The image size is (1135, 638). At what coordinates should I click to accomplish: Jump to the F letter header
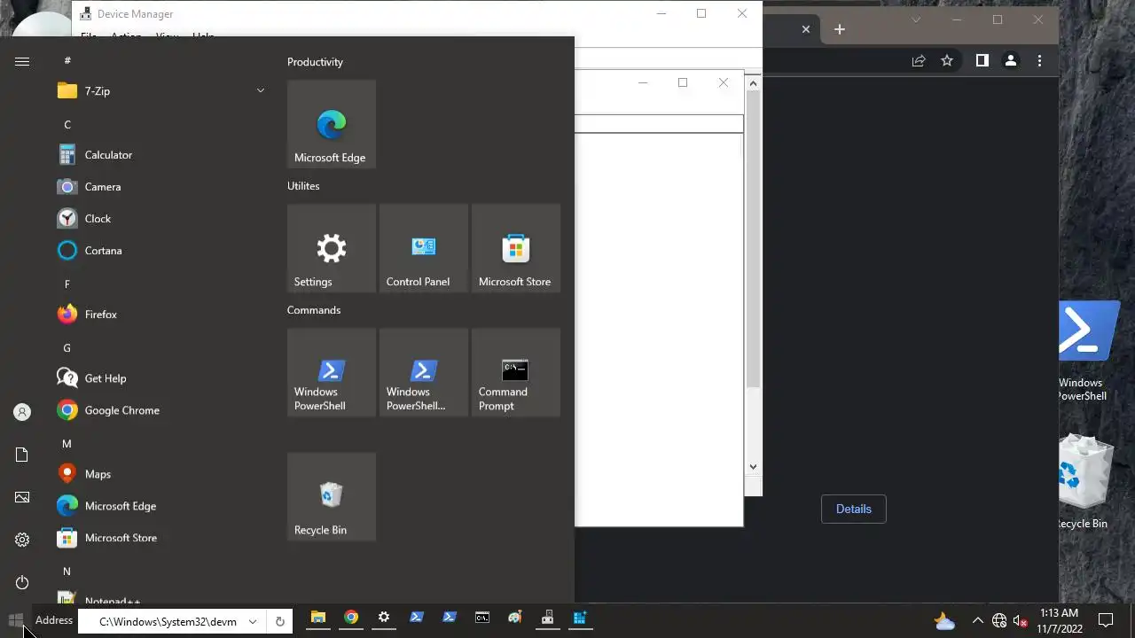point(67,284)
